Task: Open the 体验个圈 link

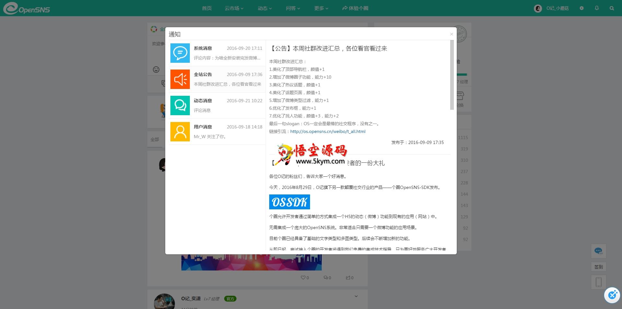Action: [355, 8]
